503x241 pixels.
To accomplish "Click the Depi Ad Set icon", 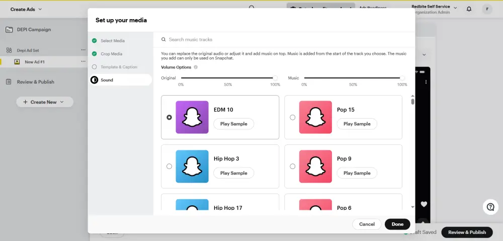I will pos(9,50).
